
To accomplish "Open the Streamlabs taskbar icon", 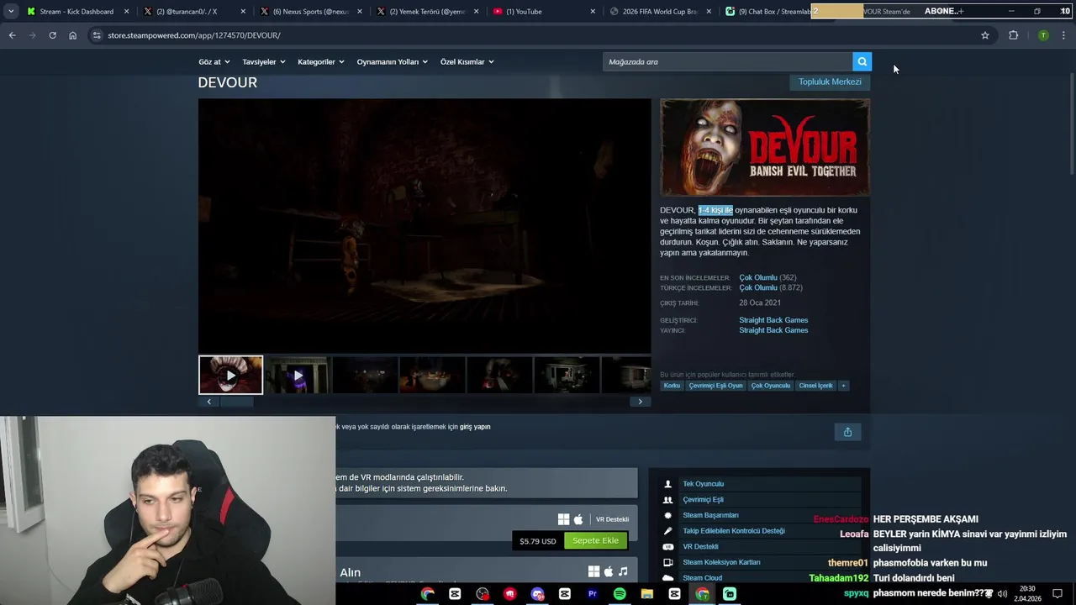I will tap(730, 594).
